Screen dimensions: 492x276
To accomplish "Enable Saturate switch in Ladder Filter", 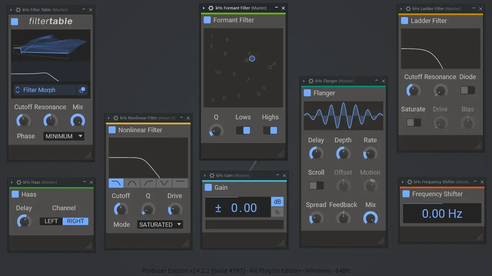I will (x=414, y=123).
